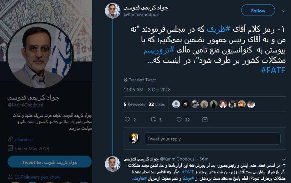Like the tweet with heart icon
291x183 pixels.
click(179, 119)
